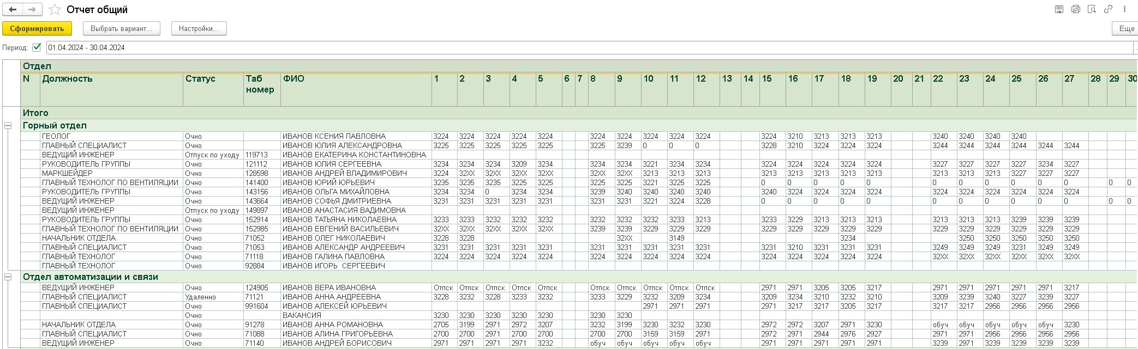Image resolution: width=1138 pixels, height=349 pixels.
Task: Open the Еще dropdown menu
Action: (1126, 28)
